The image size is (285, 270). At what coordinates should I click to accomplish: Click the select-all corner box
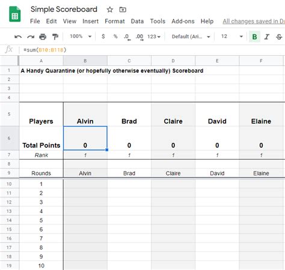tap(9, 61)
